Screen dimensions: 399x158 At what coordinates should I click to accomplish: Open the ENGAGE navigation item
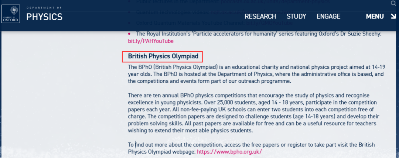pyautogui.click(x=328, y=17)
